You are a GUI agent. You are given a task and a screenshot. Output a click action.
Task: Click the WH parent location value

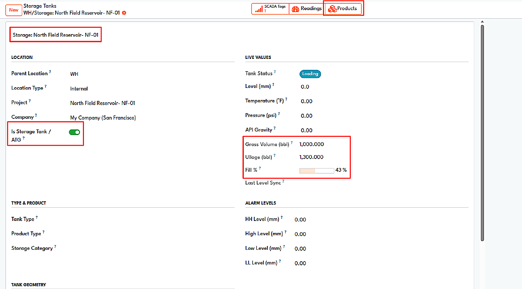point(74,74)
